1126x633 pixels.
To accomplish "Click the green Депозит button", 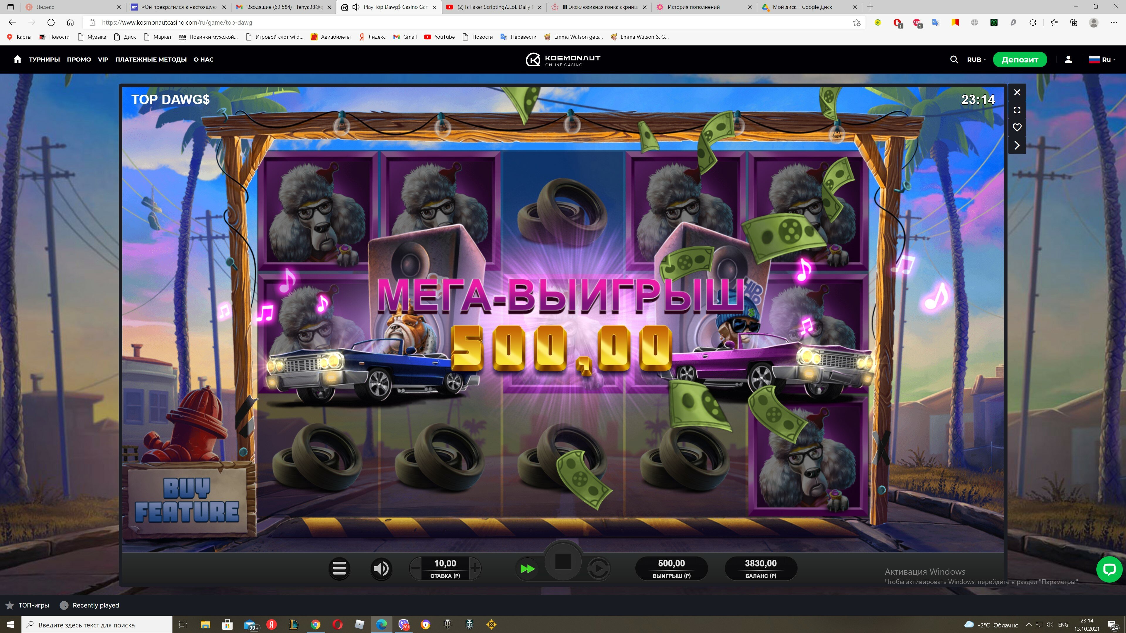I will (1019, 60).
